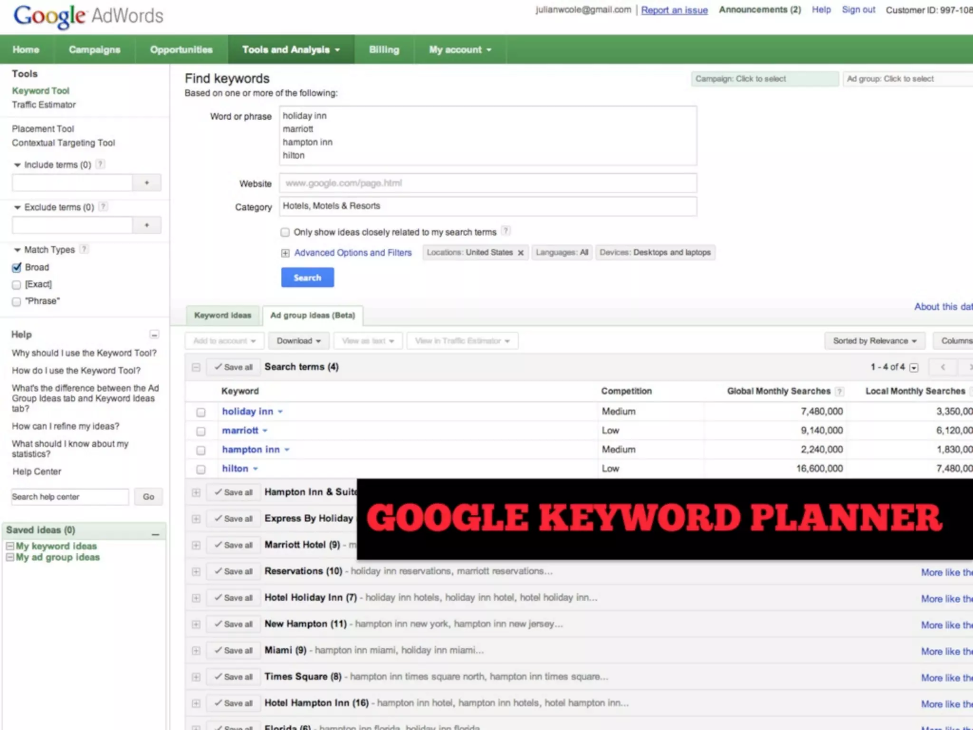Minimize the Saved ideas panel
This screenshot has height=730, width=973.
pos(155,535)
